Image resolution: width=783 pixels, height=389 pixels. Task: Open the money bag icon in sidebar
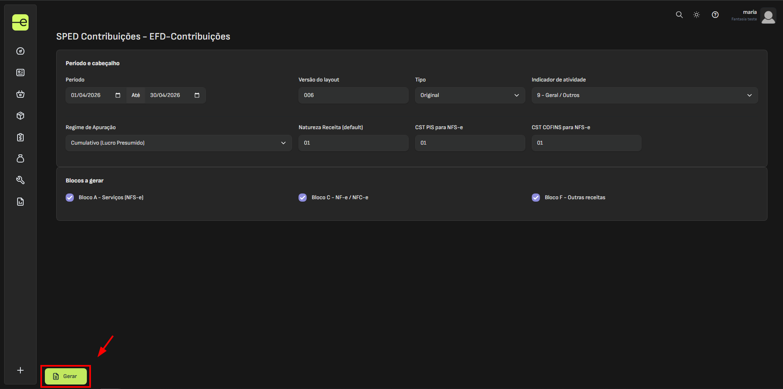point(20,158)
